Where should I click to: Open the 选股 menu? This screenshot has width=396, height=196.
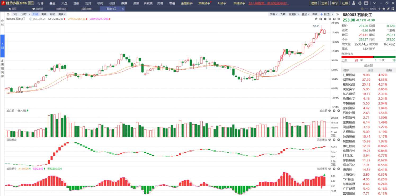coord(76,3)
